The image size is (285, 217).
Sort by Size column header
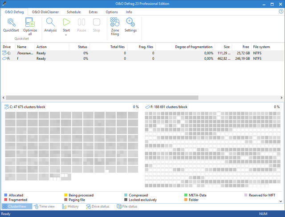[224, 47]
